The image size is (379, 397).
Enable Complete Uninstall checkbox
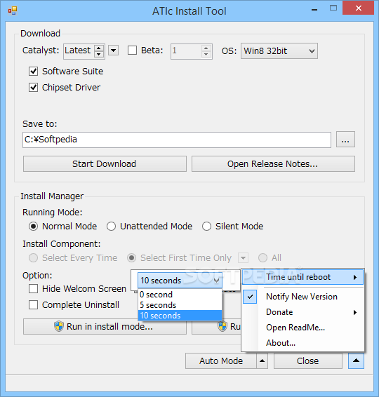pos(33,305)
